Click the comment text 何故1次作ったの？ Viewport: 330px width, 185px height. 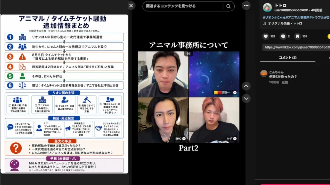283,77
